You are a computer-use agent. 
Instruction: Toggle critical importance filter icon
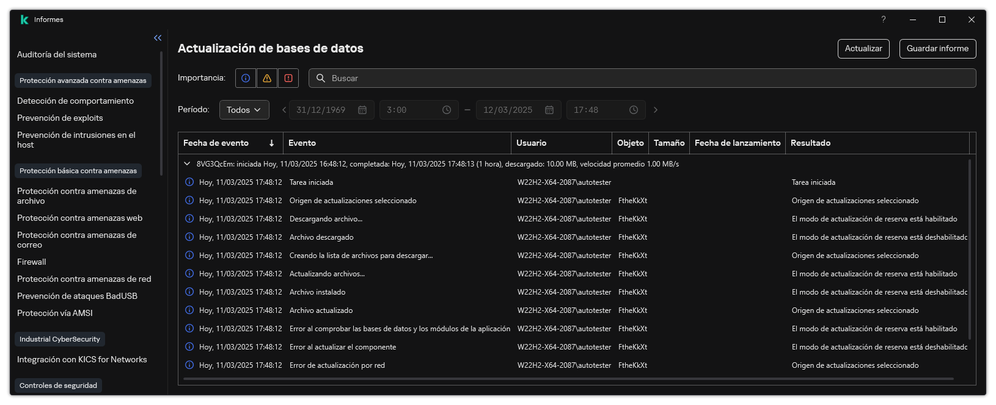(x=288, y=78)
